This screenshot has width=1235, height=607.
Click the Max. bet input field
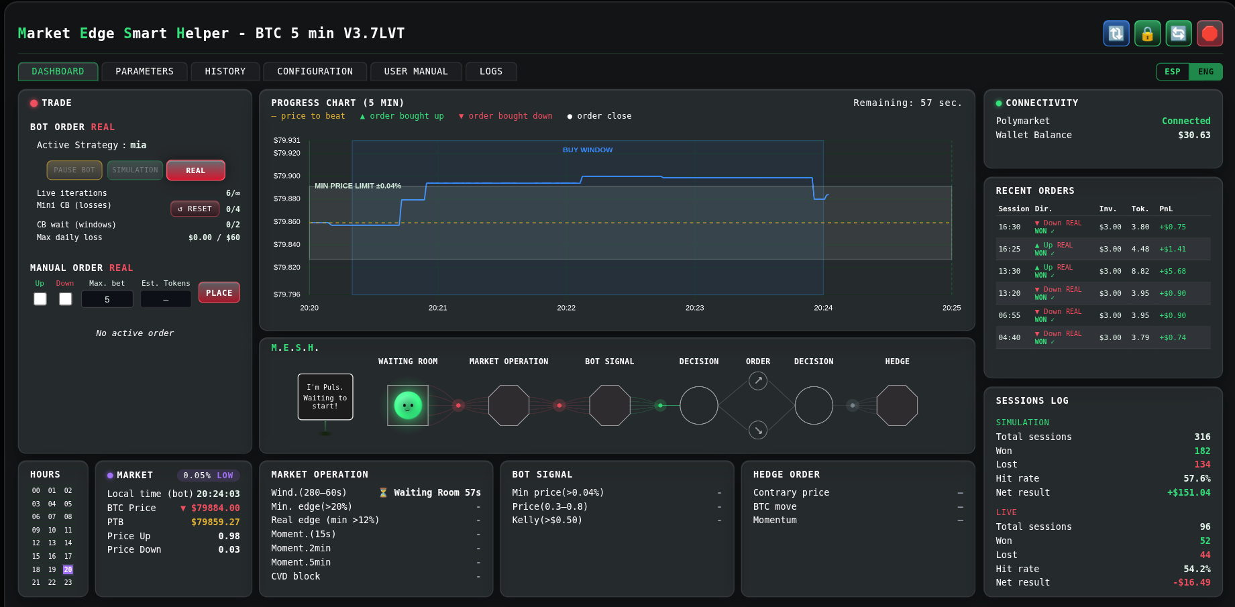coord(107,300)
